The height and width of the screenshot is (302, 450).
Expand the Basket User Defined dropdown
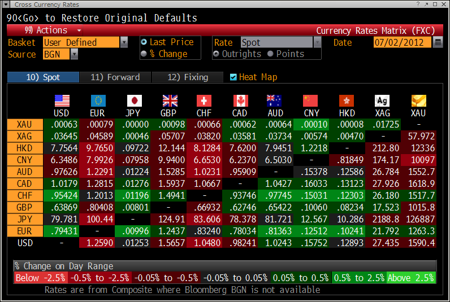pos(124,42)
